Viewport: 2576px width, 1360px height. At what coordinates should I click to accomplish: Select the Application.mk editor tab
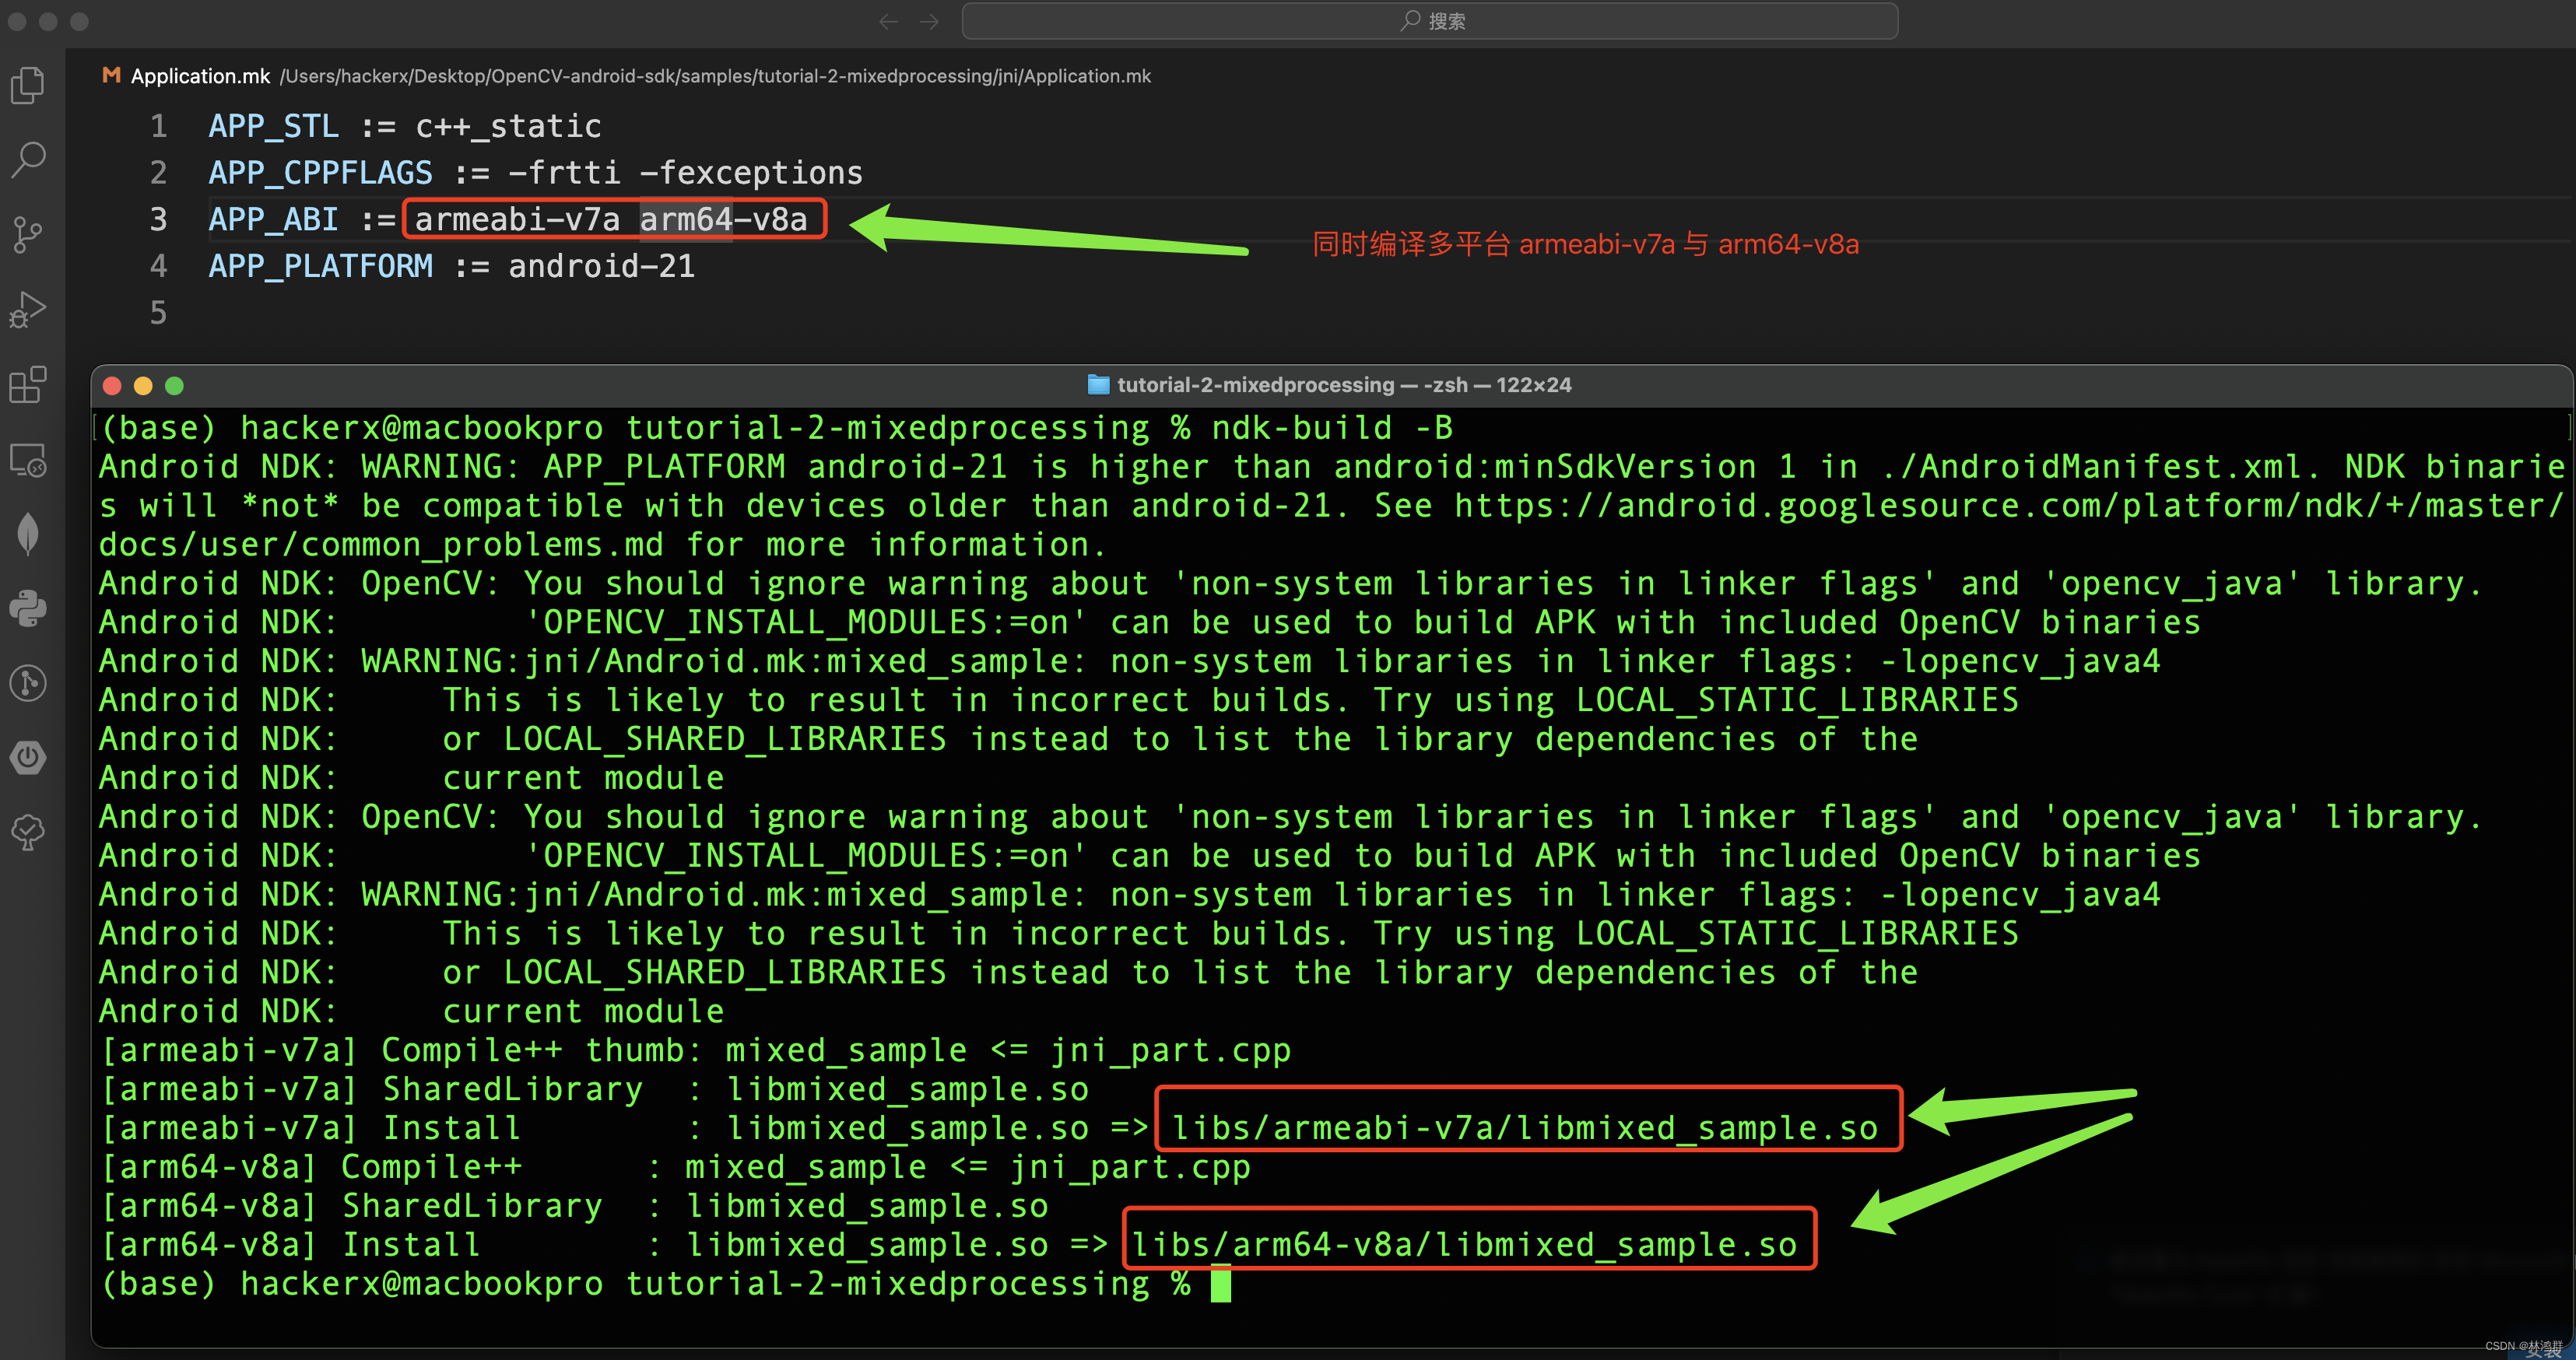[199, 76]
